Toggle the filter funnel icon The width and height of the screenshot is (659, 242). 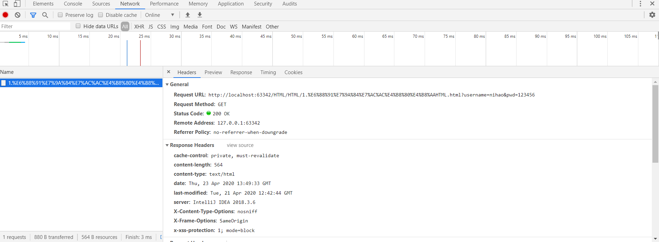(33, 15)
